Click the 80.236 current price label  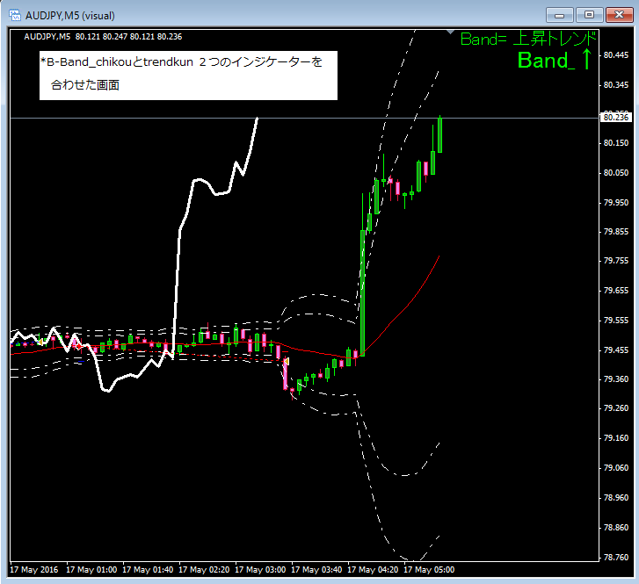[616, 118]
